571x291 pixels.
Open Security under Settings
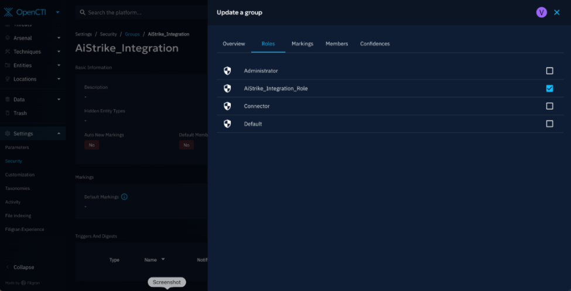pos(13,161)
